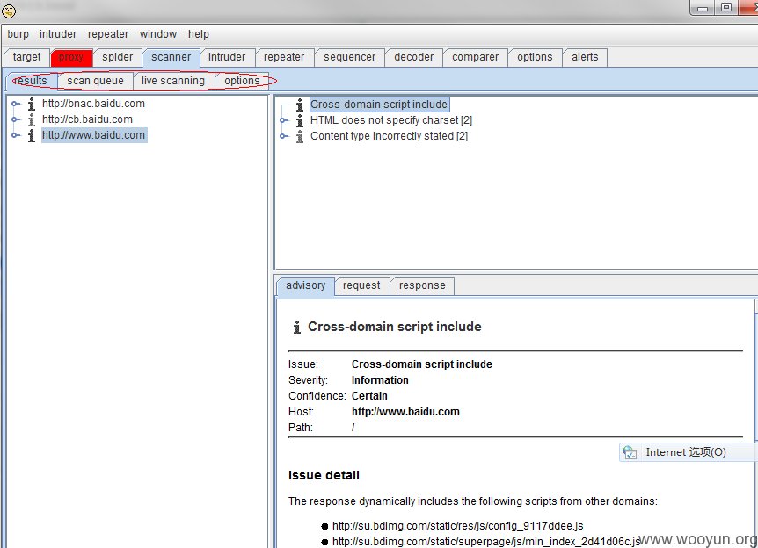This screenshot has width=758, height=548.
Task: Open the sequencer tab
Action: click(x=349, y=57)
